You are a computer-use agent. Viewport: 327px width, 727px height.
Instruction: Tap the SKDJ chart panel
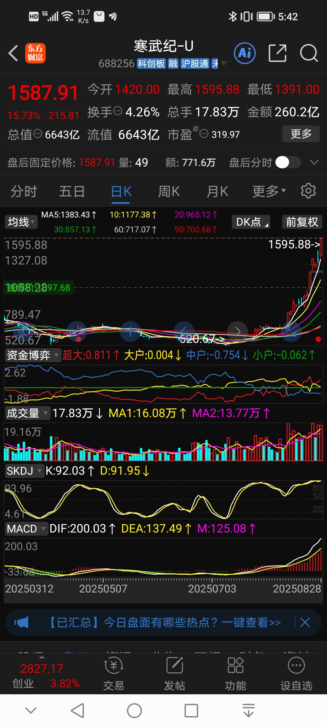163,500
